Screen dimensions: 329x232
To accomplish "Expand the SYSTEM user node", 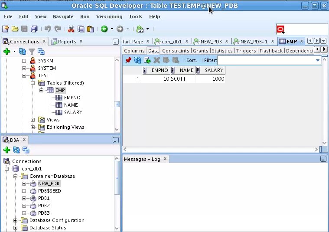I will tap(24, 68).
